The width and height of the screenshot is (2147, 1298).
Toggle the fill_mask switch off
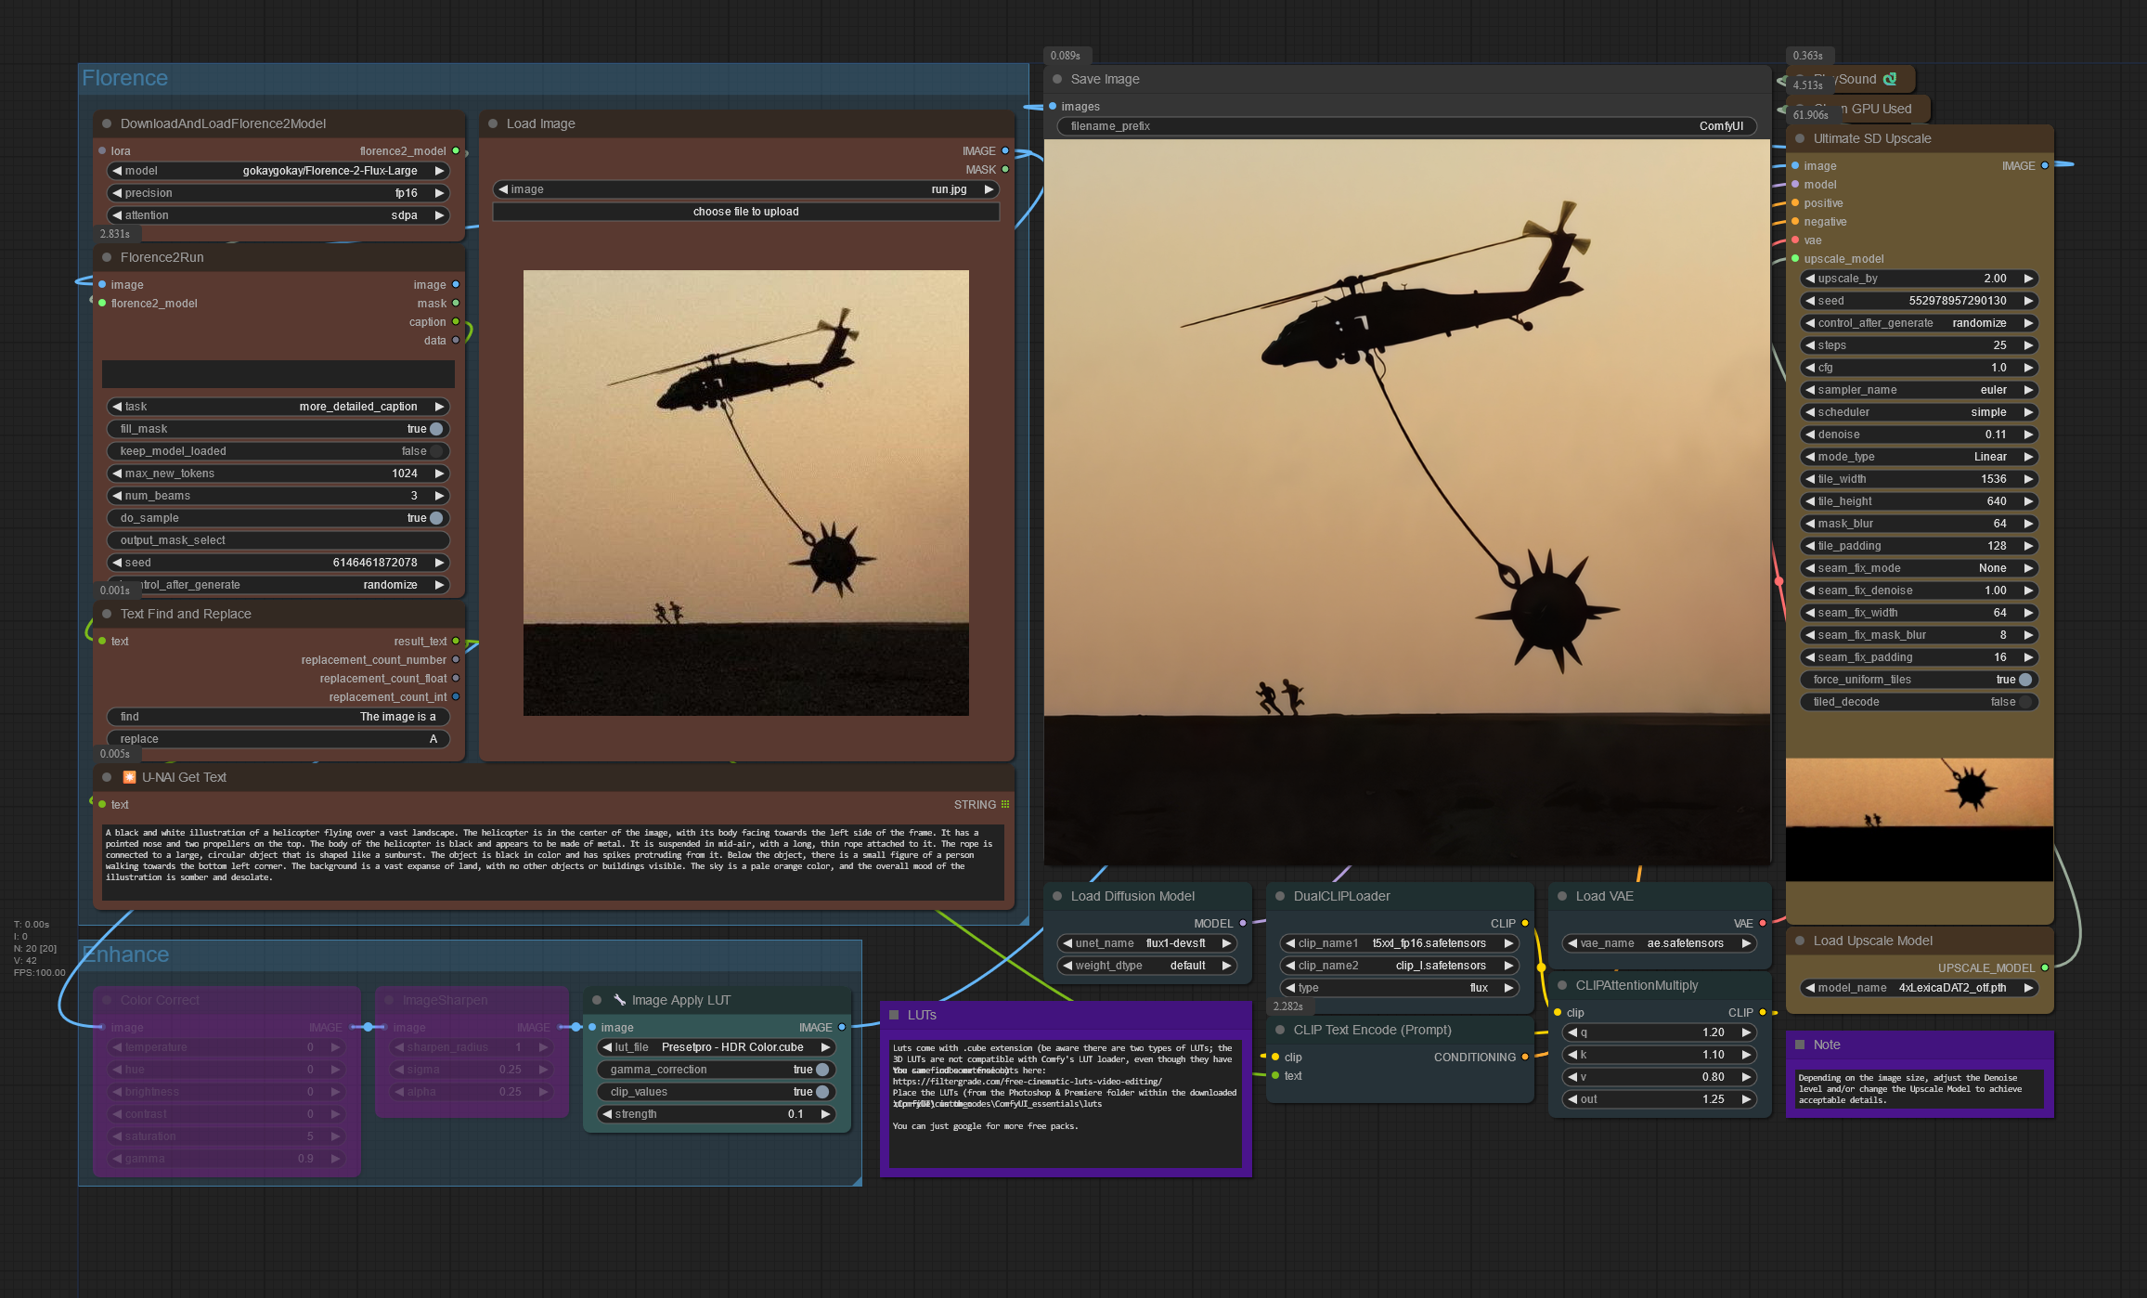point(435,429)
